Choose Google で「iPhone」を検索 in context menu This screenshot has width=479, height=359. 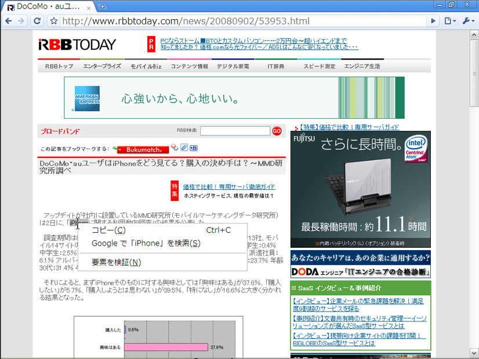click(162, 243)
